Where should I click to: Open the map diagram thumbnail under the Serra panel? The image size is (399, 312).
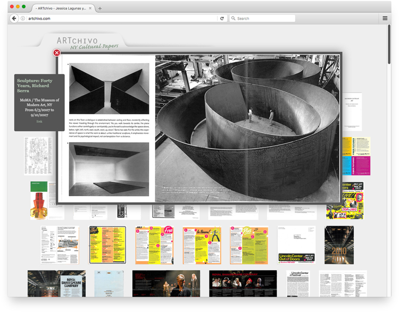[39, 156]
